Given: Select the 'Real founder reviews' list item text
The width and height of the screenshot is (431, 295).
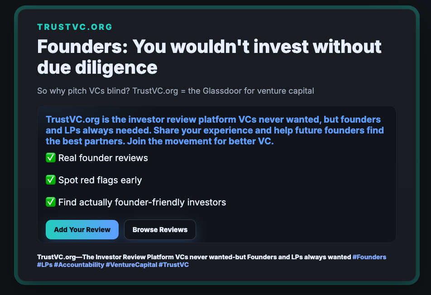Looking at the screenshot, I should [103, 158].
